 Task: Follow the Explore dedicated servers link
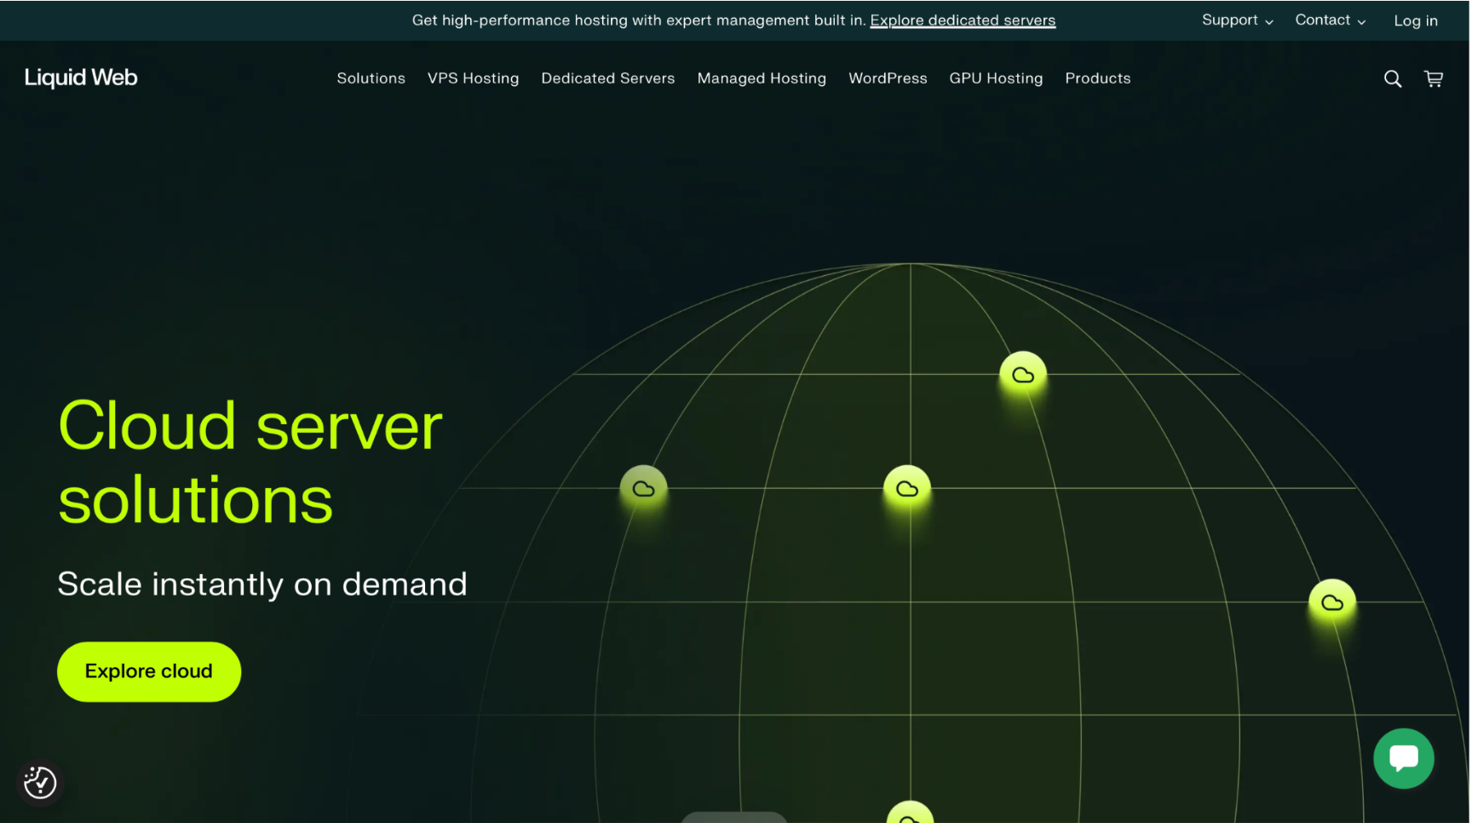click(x=963, y=20)
